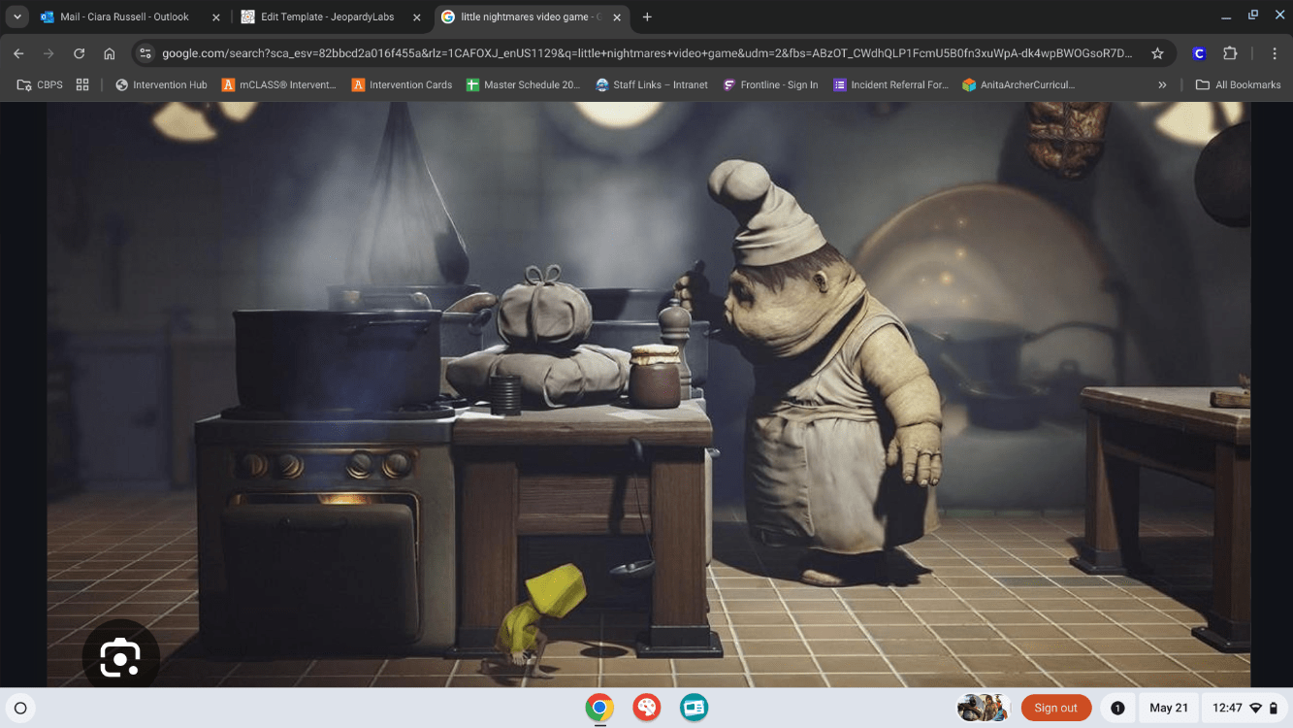Open the notification counter showing 1
The height and width of the screenshot is (728, 1293).
pos(1117,708)
